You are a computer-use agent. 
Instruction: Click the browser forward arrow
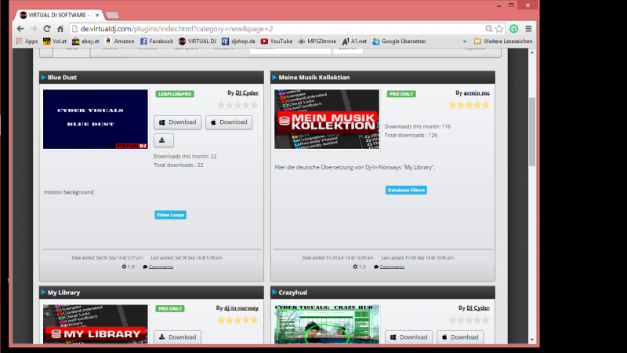pyautogui.click(x=34, y=29)
